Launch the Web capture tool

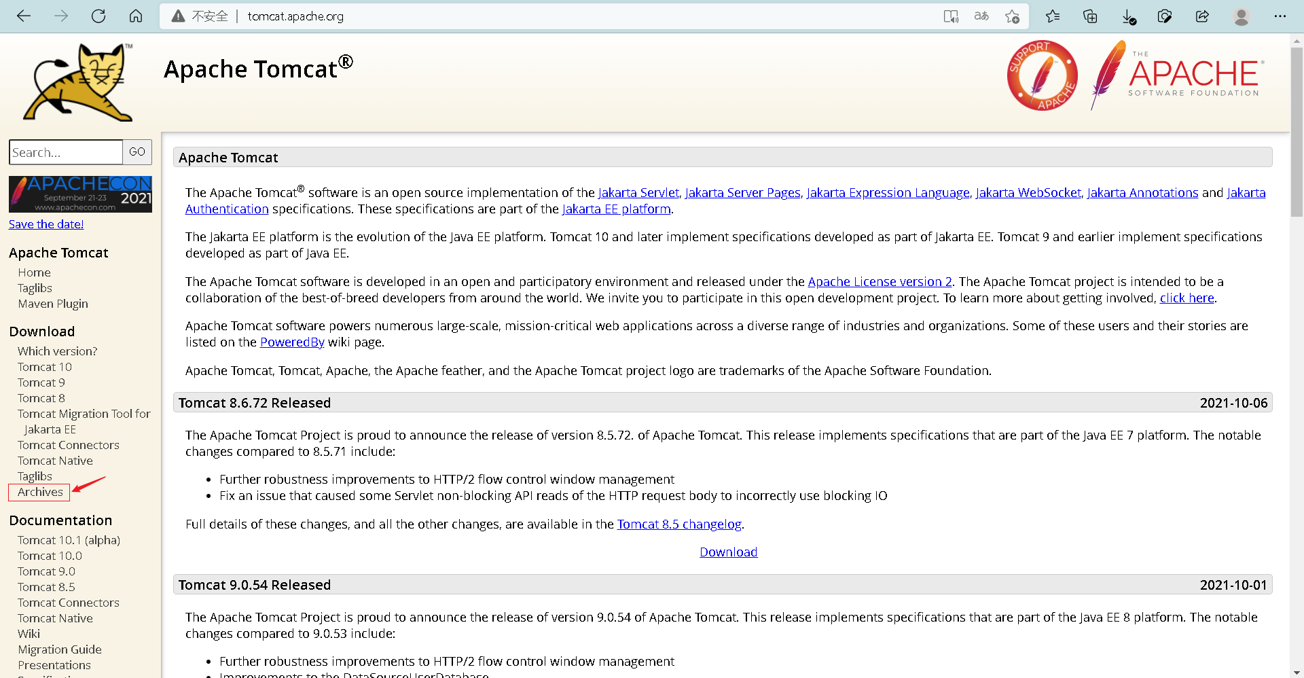(x=1165, y=16)
